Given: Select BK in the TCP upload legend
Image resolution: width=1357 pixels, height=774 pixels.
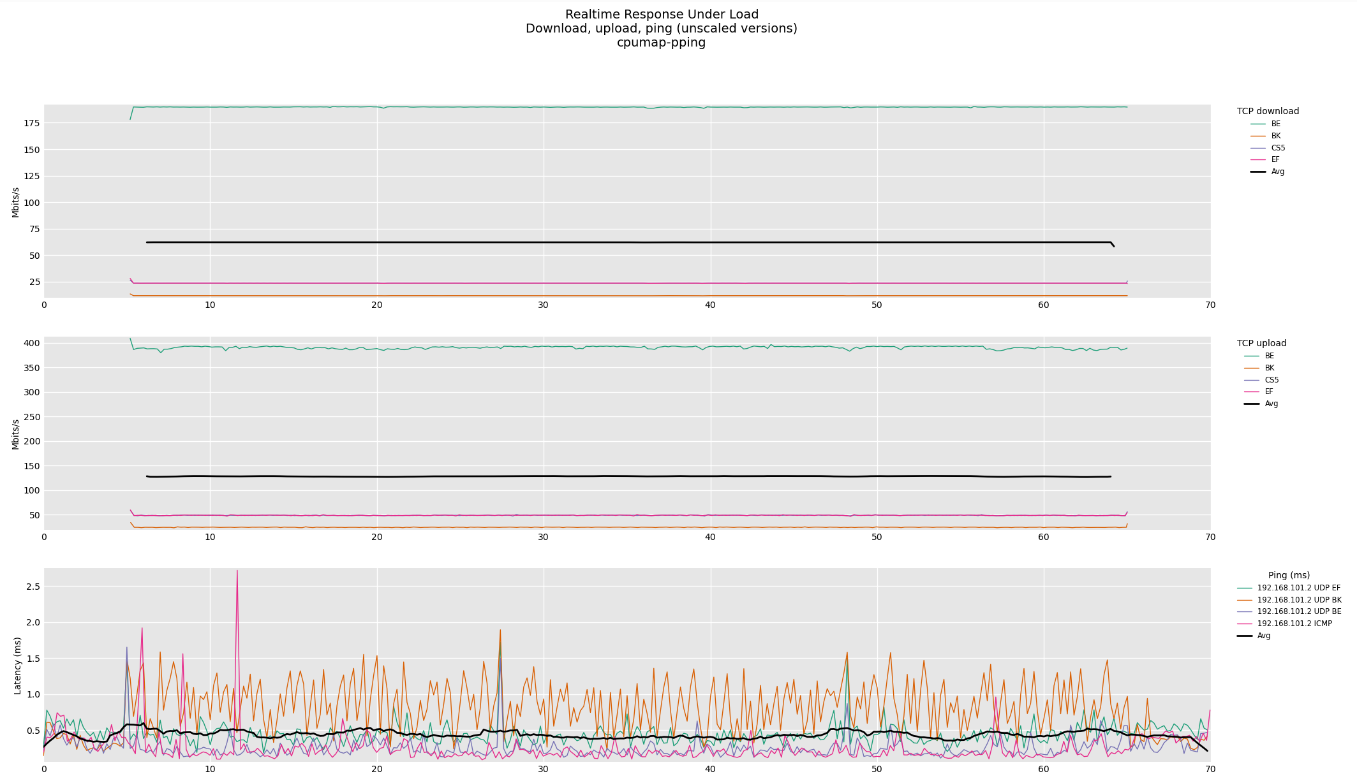Looking at the screenshot, I should tap(1269, 368).
